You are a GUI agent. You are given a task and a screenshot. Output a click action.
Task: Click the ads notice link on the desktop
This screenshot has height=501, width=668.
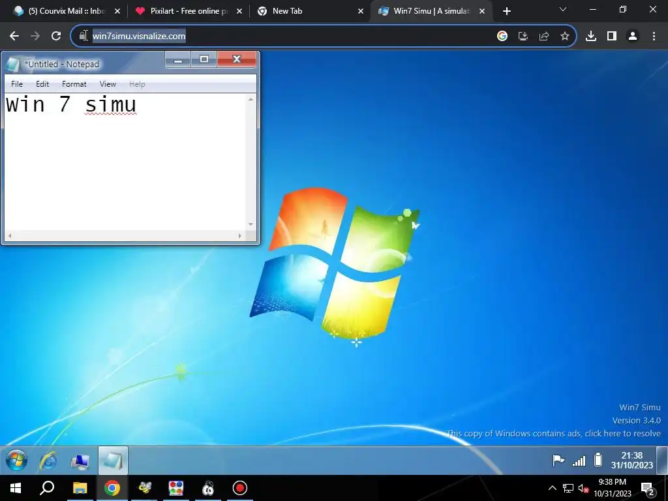click(x=553, y=433)
